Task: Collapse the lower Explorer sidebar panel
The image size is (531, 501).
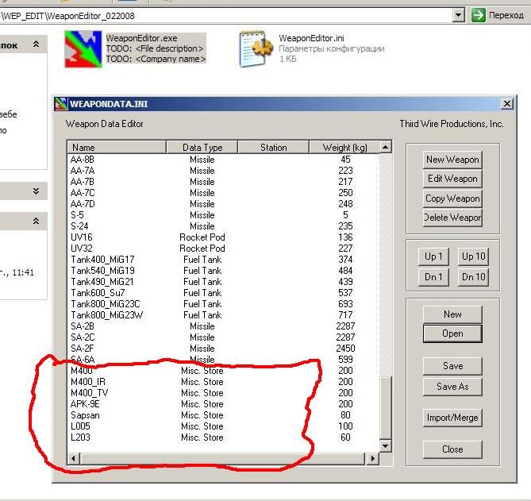Action: point(37,222)
